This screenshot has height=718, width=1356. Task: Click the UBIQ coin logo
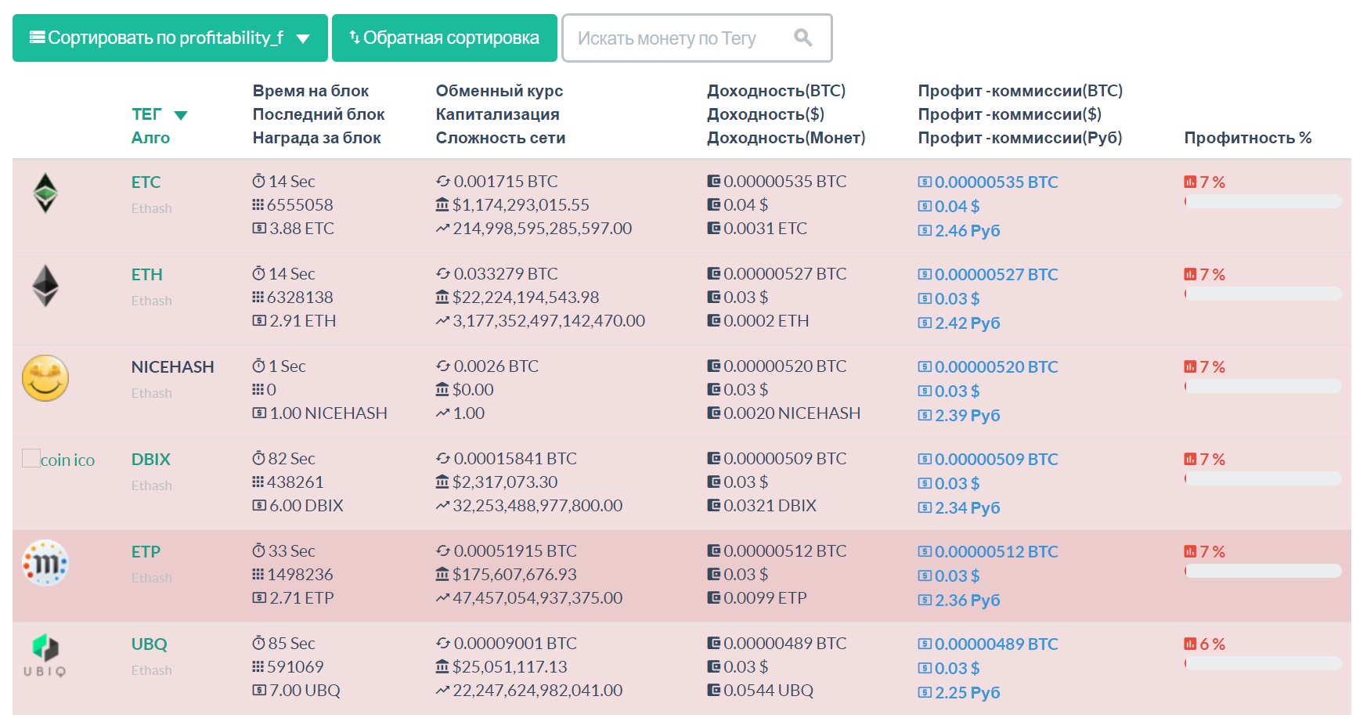click(45, 655)
